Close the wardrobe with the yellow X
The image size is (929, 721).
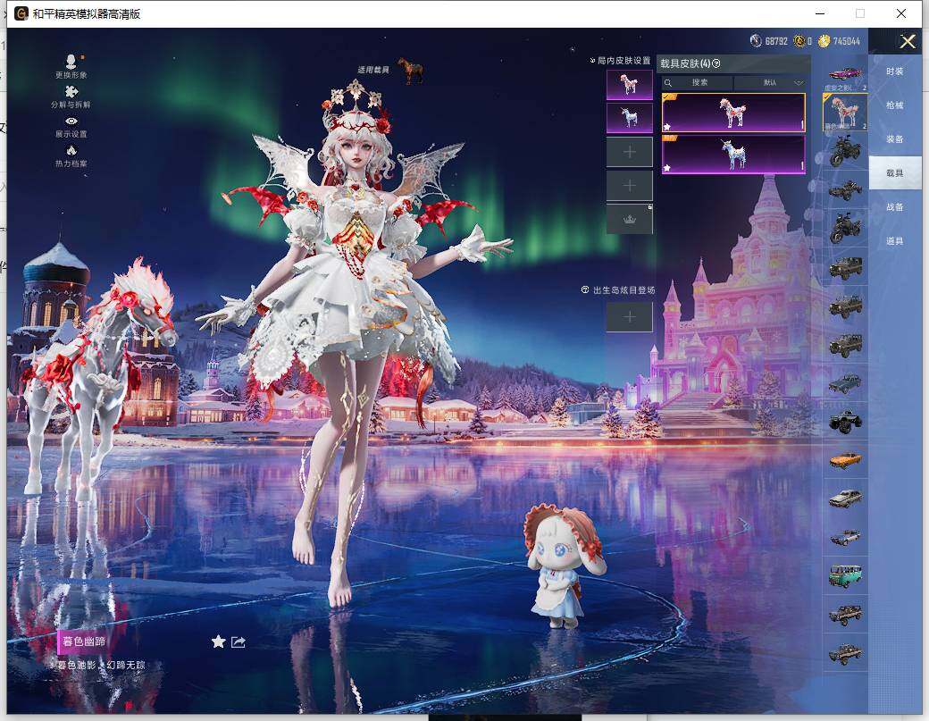(908, 41)
